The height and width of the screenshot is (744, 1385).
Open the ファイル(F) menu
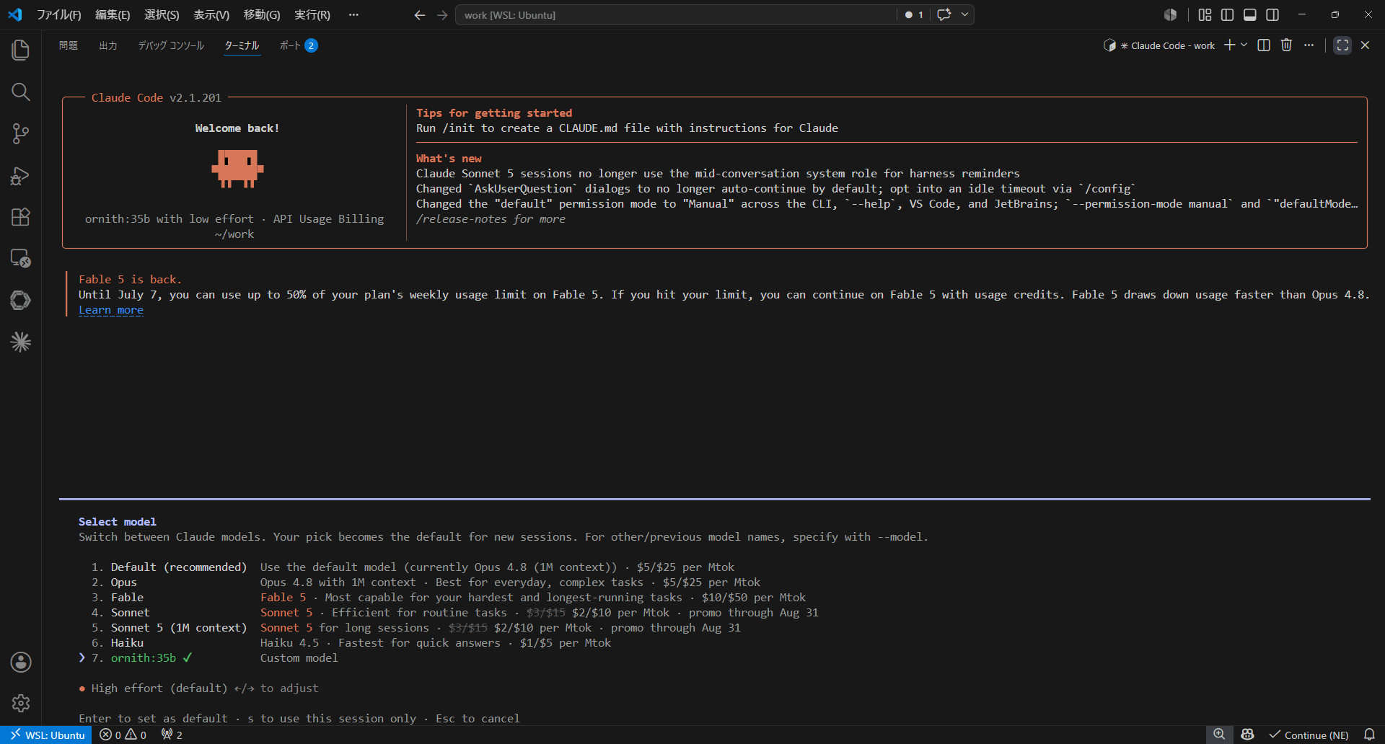tap(59, 14)
